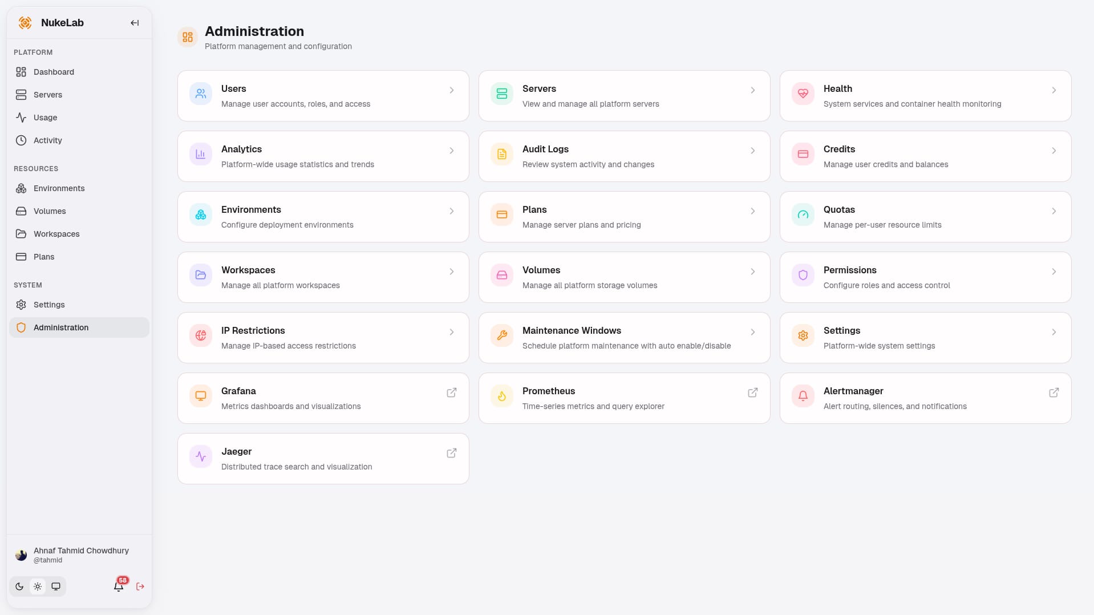Click the Health heart icon

click(x=803, y=94)
